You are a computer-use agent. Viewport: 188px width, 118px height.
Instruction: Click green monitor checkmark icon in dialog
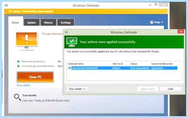[x=72, y=42]
